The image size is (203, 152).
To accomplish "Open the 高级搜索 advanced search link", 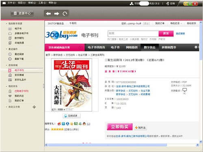I will tap(180, 34).
